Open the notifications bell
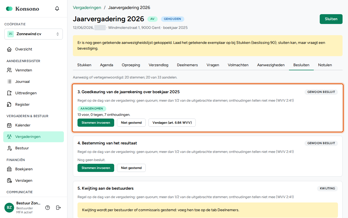Image resolution: width=348 pixels, height=218 pixels. click(57, 9)
